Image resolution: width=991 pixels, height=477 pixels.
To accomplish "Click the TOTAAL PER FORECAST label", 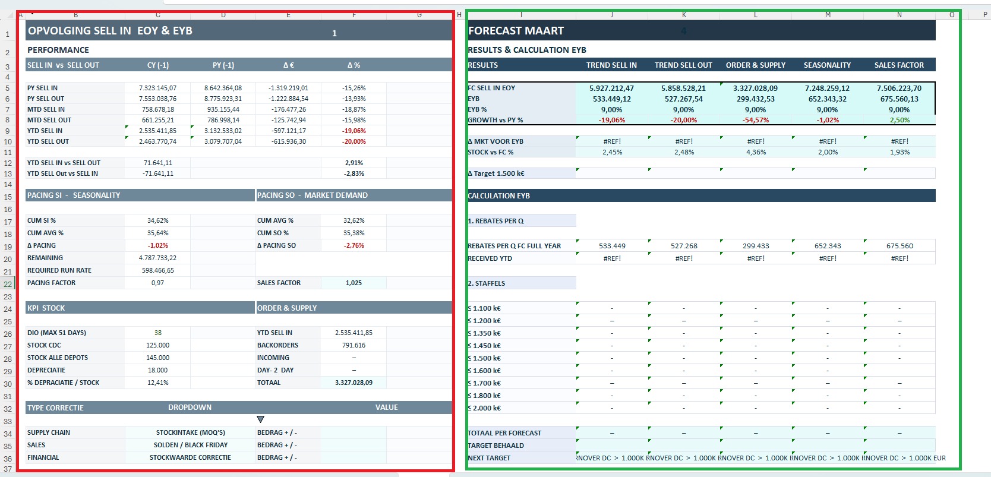I will click(504, 433).
